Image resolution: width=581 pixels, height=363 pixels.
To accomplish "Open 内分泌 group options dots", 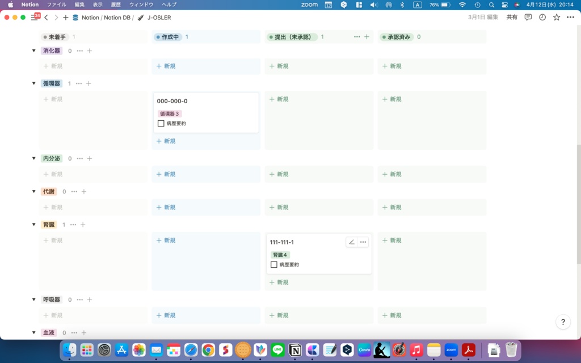I will [79, 159].
